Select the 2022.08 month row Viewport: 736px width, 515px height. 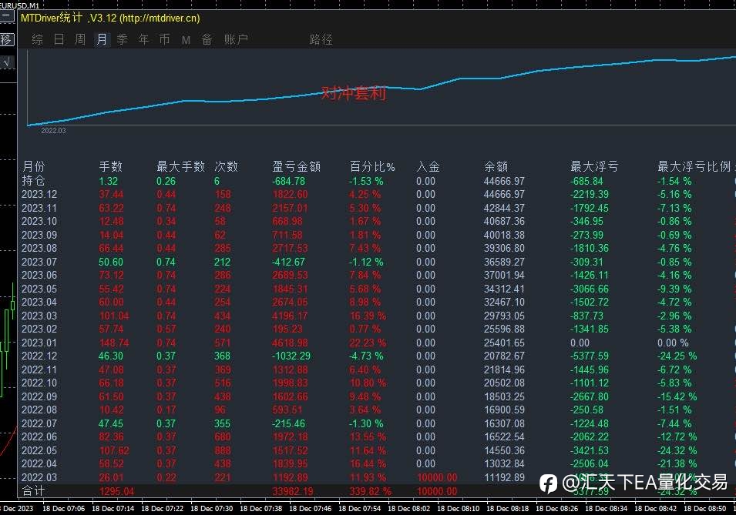[39, 410]
